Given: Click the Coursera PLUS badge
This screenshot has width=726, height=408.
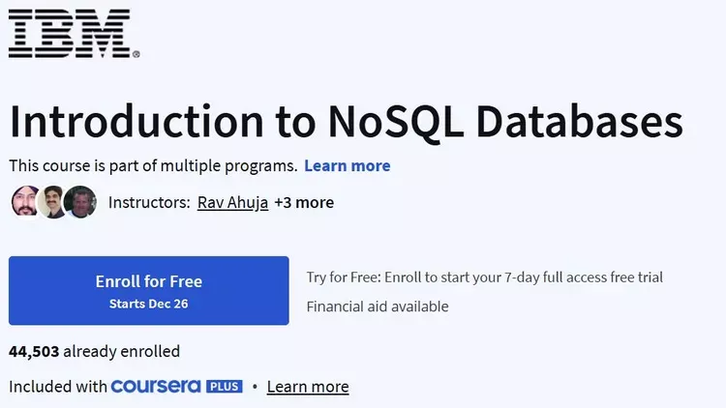Looking at the screenshot, I should (x=225, y=387).
